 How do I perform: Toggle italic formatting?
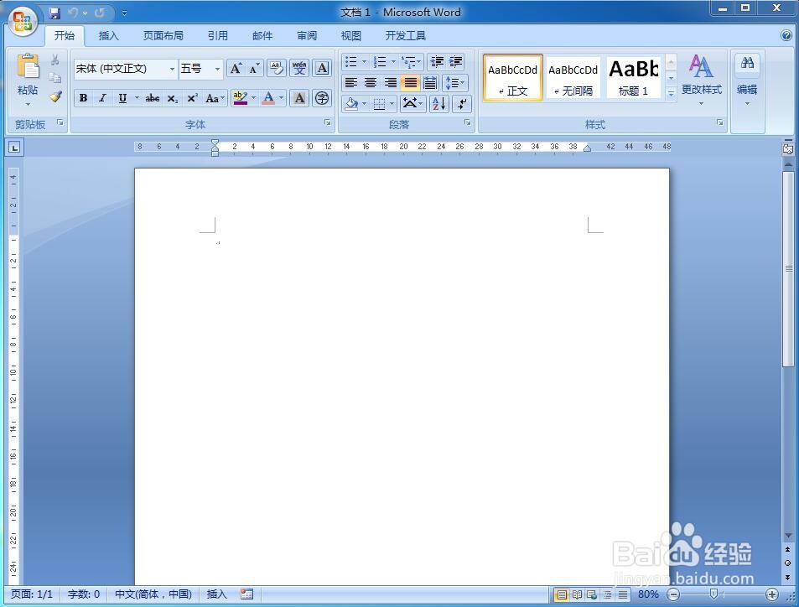pyautogui.click(x=102, y=98)
